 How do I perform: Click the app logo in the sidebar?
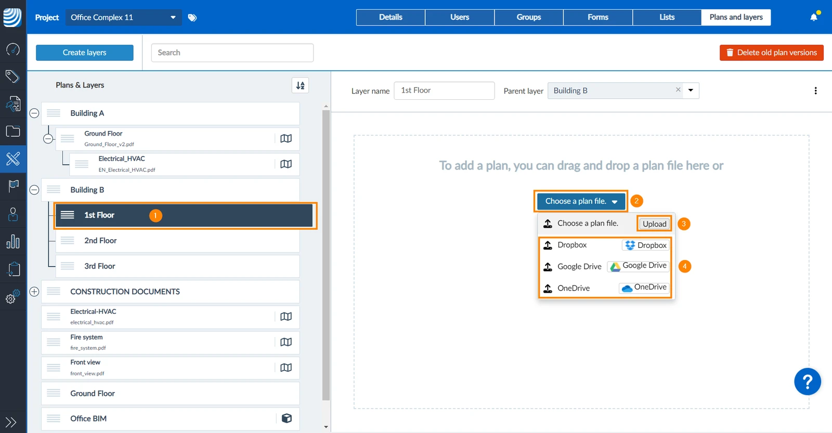pyautogui.click(x=12, y=17)
